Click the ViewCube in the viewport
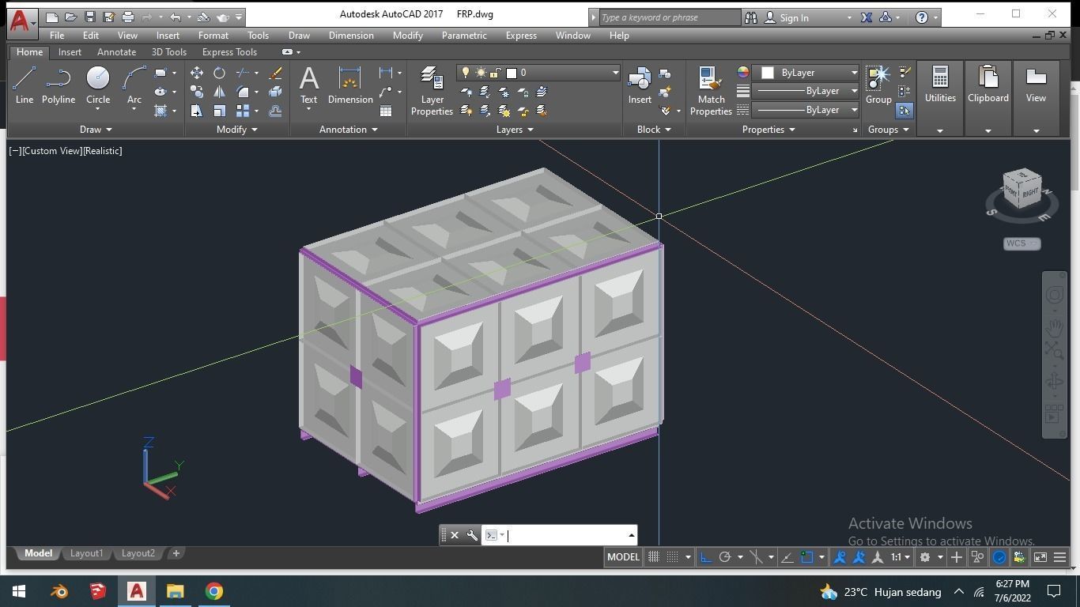This screenshot has height=607, width=1080. (1021, 190)
